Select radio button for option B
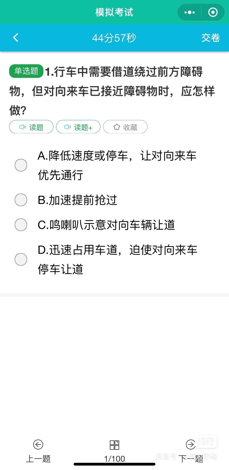 [x=21, y=200]
